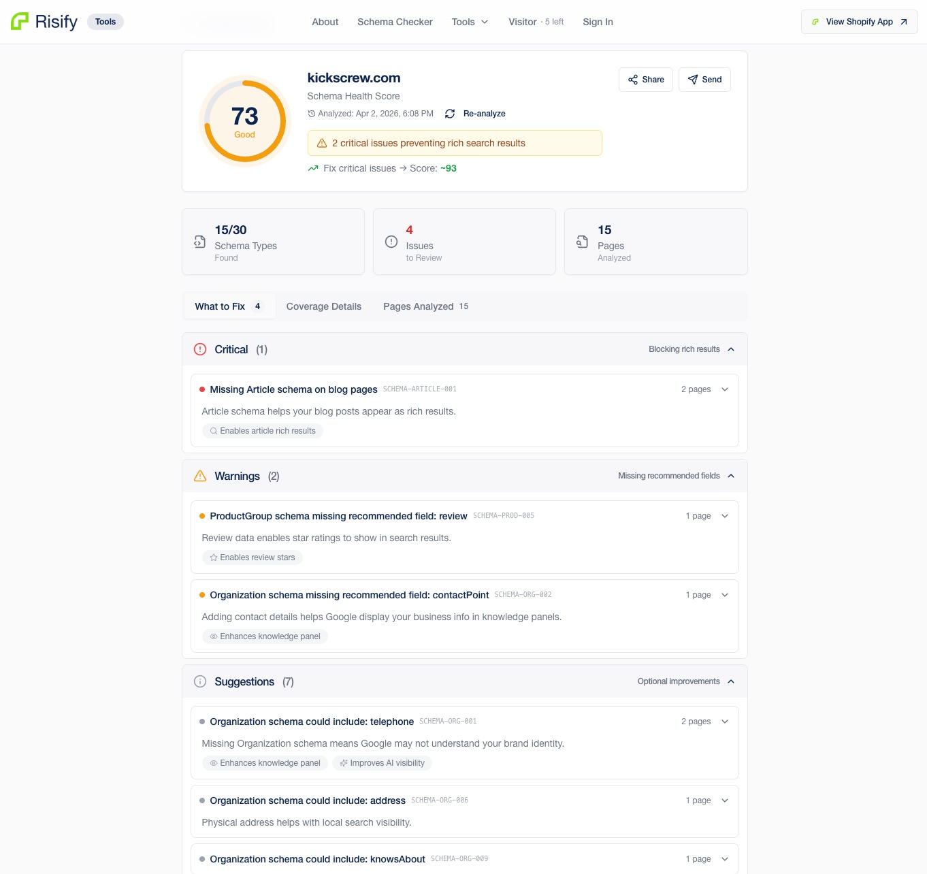Click the warning triangle in critical issues banner
This screenshot has height=874, width=927.
(322, 143)
